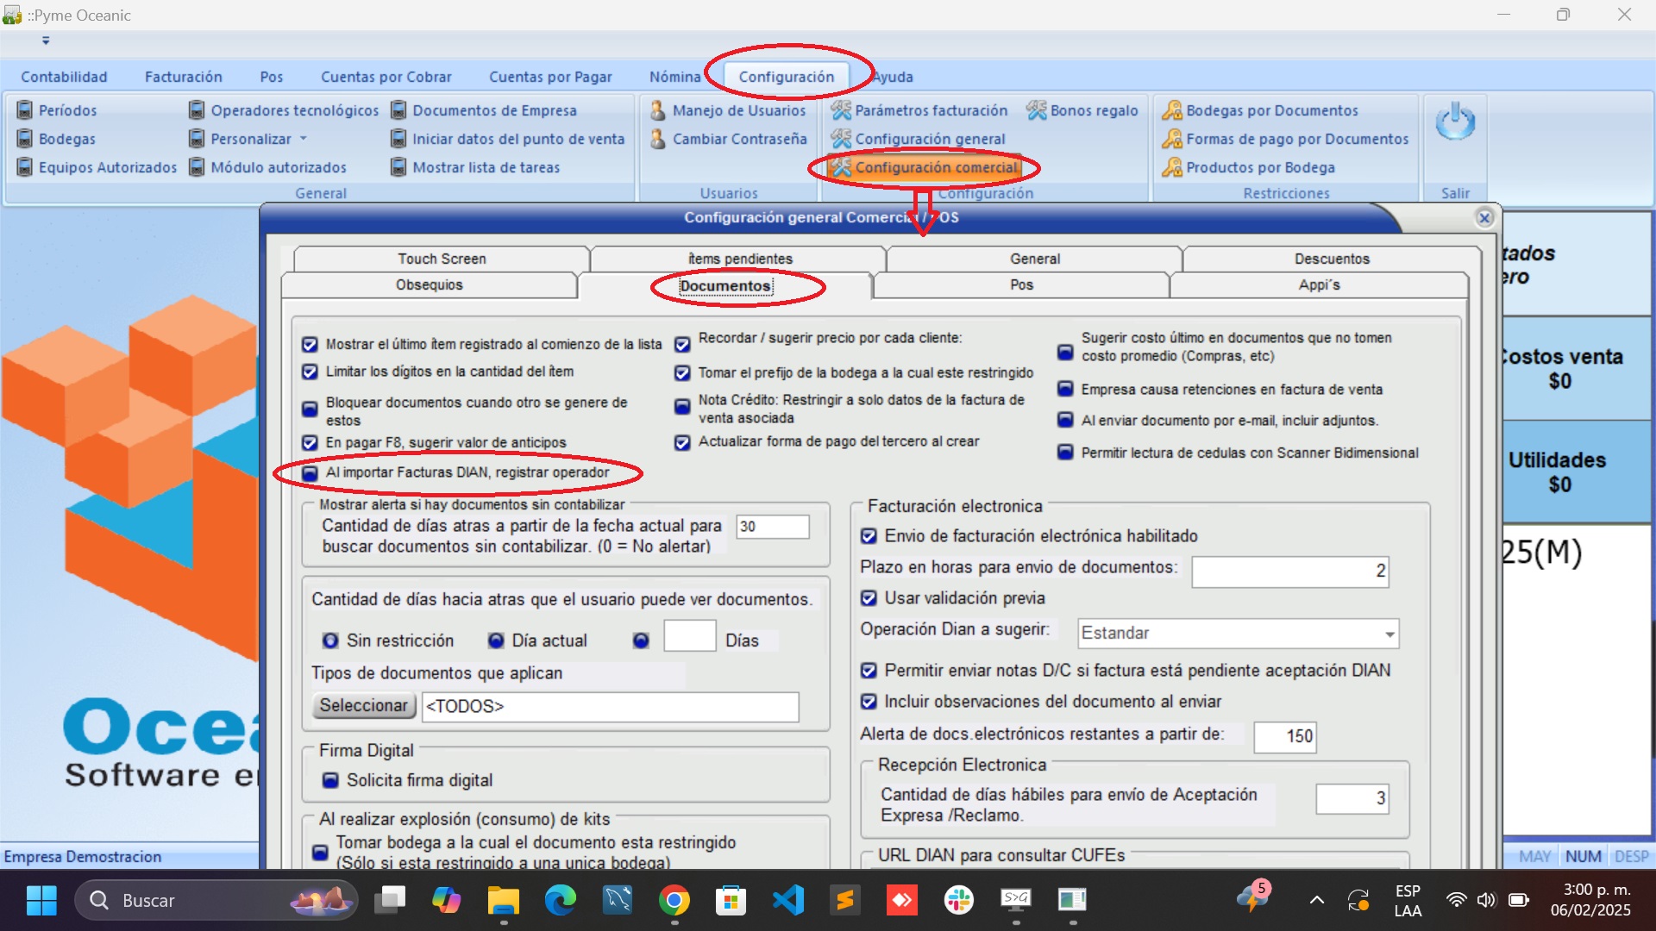Click Bodegas por Documentos icon
Viewport: 1656px width, 931px height.
1171,110
